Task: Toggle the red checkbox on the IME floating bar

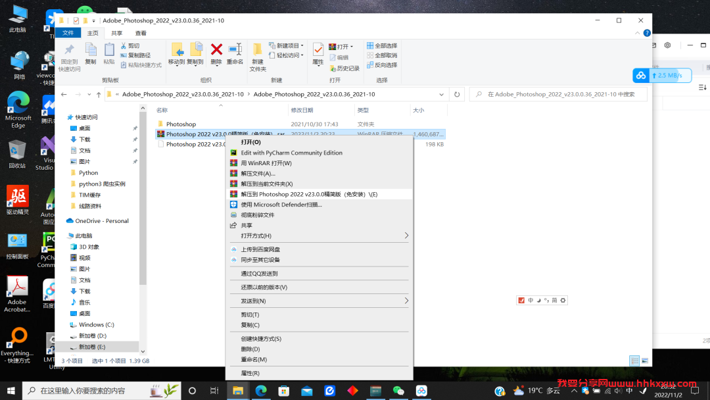Action: pos(521,301)
